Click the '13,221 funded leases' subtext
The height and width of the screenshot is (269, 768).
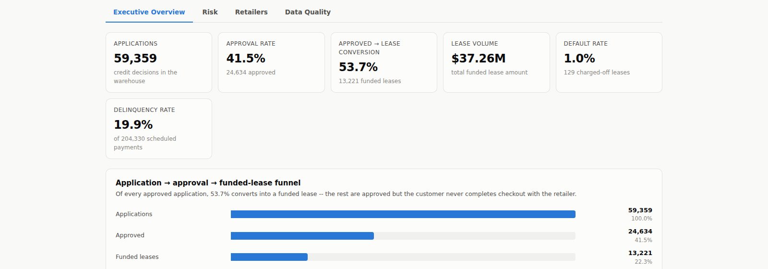point(370,81)
